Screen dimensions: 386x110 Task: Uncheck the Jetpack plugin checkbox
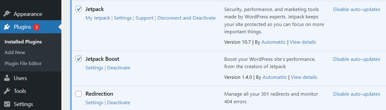pyautogui.click(x=79, y=9)
